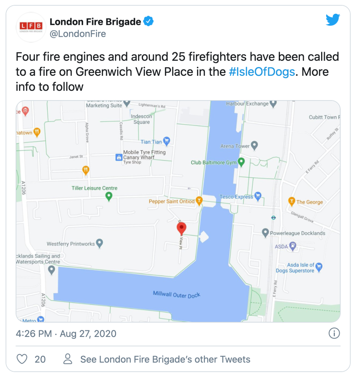
Task: Click the London Fire Brigade account name
Action: (x=95, y=22)
